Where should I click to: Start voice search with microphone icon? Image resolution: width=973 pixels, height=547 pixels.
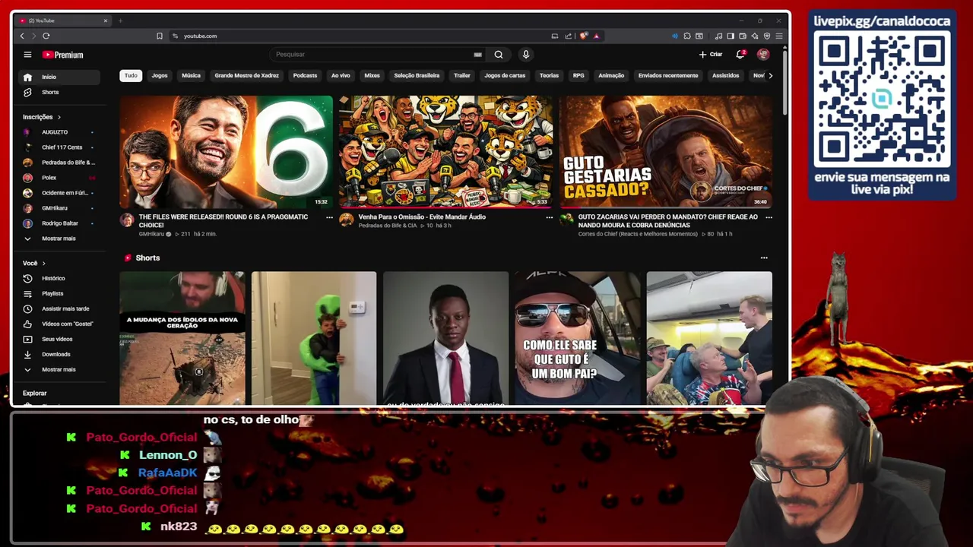(525, 55)
